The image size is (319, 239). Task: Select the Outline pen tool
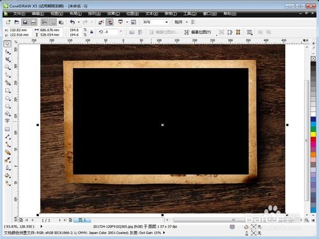coord(8,168)
